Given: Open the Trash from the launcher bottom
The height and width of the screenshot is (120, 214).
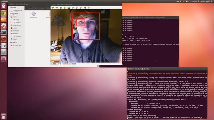Looking at the screenshot, I should tap(4, 116).
